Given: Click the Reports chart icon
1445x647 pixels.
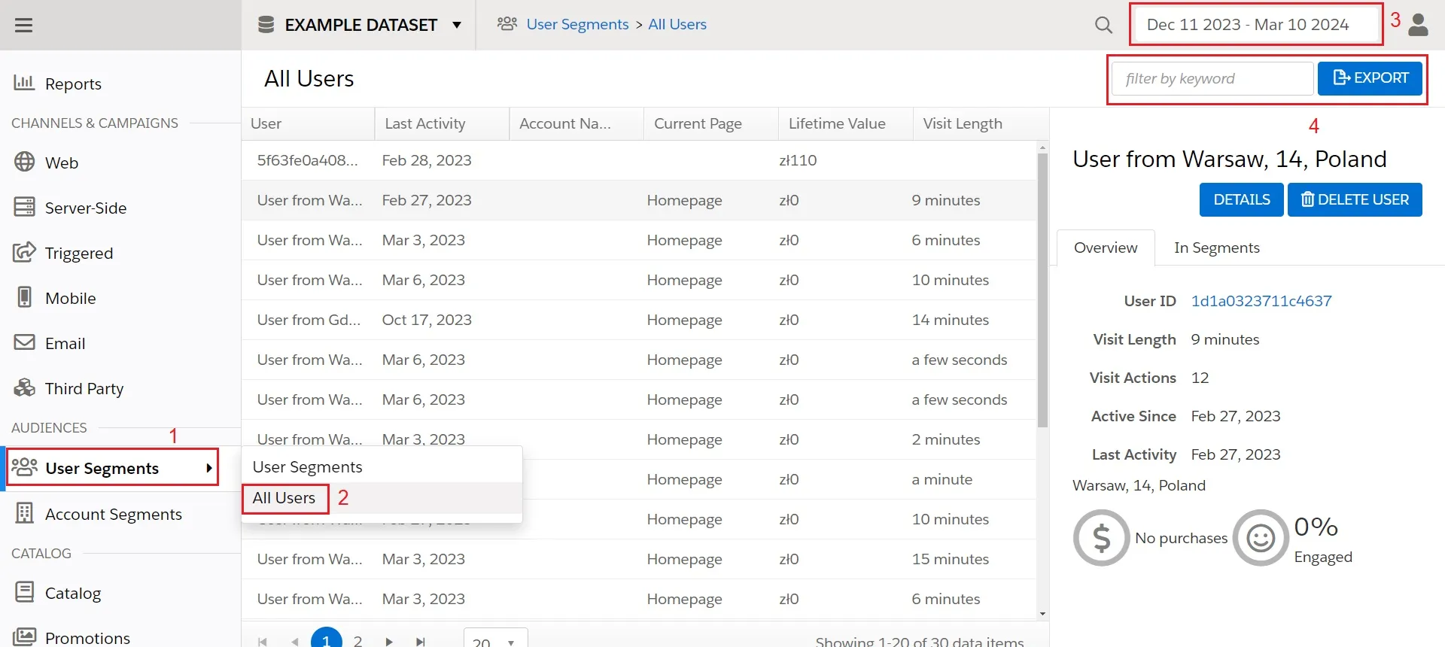Looking at the screenshot, I should [24, 83].
